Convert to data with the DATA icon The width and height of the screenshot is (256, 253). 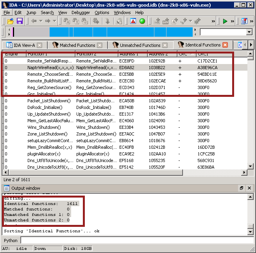click(x=166, y=21)
